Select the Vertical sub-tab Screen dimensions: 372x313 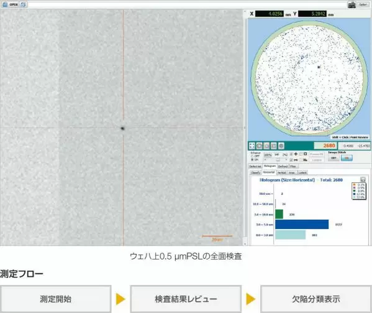point(281,172)
